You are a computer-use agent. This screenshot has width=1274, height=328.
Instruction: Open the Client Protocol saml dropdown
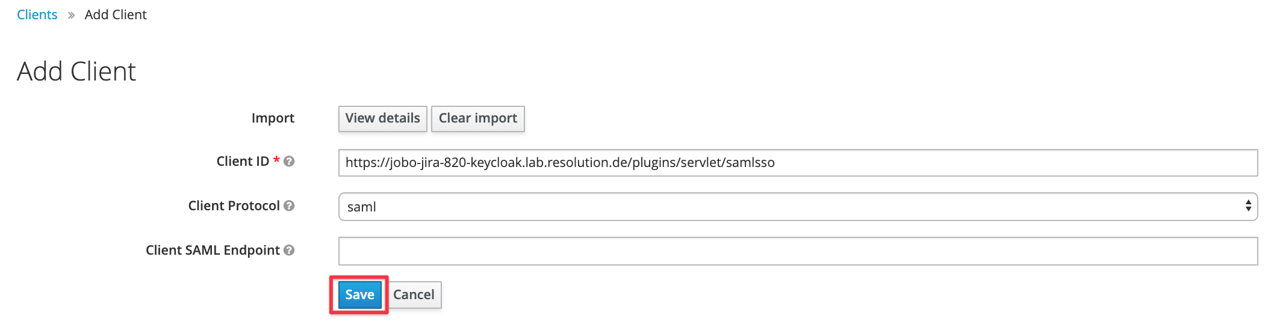click(x=798, y=207)
